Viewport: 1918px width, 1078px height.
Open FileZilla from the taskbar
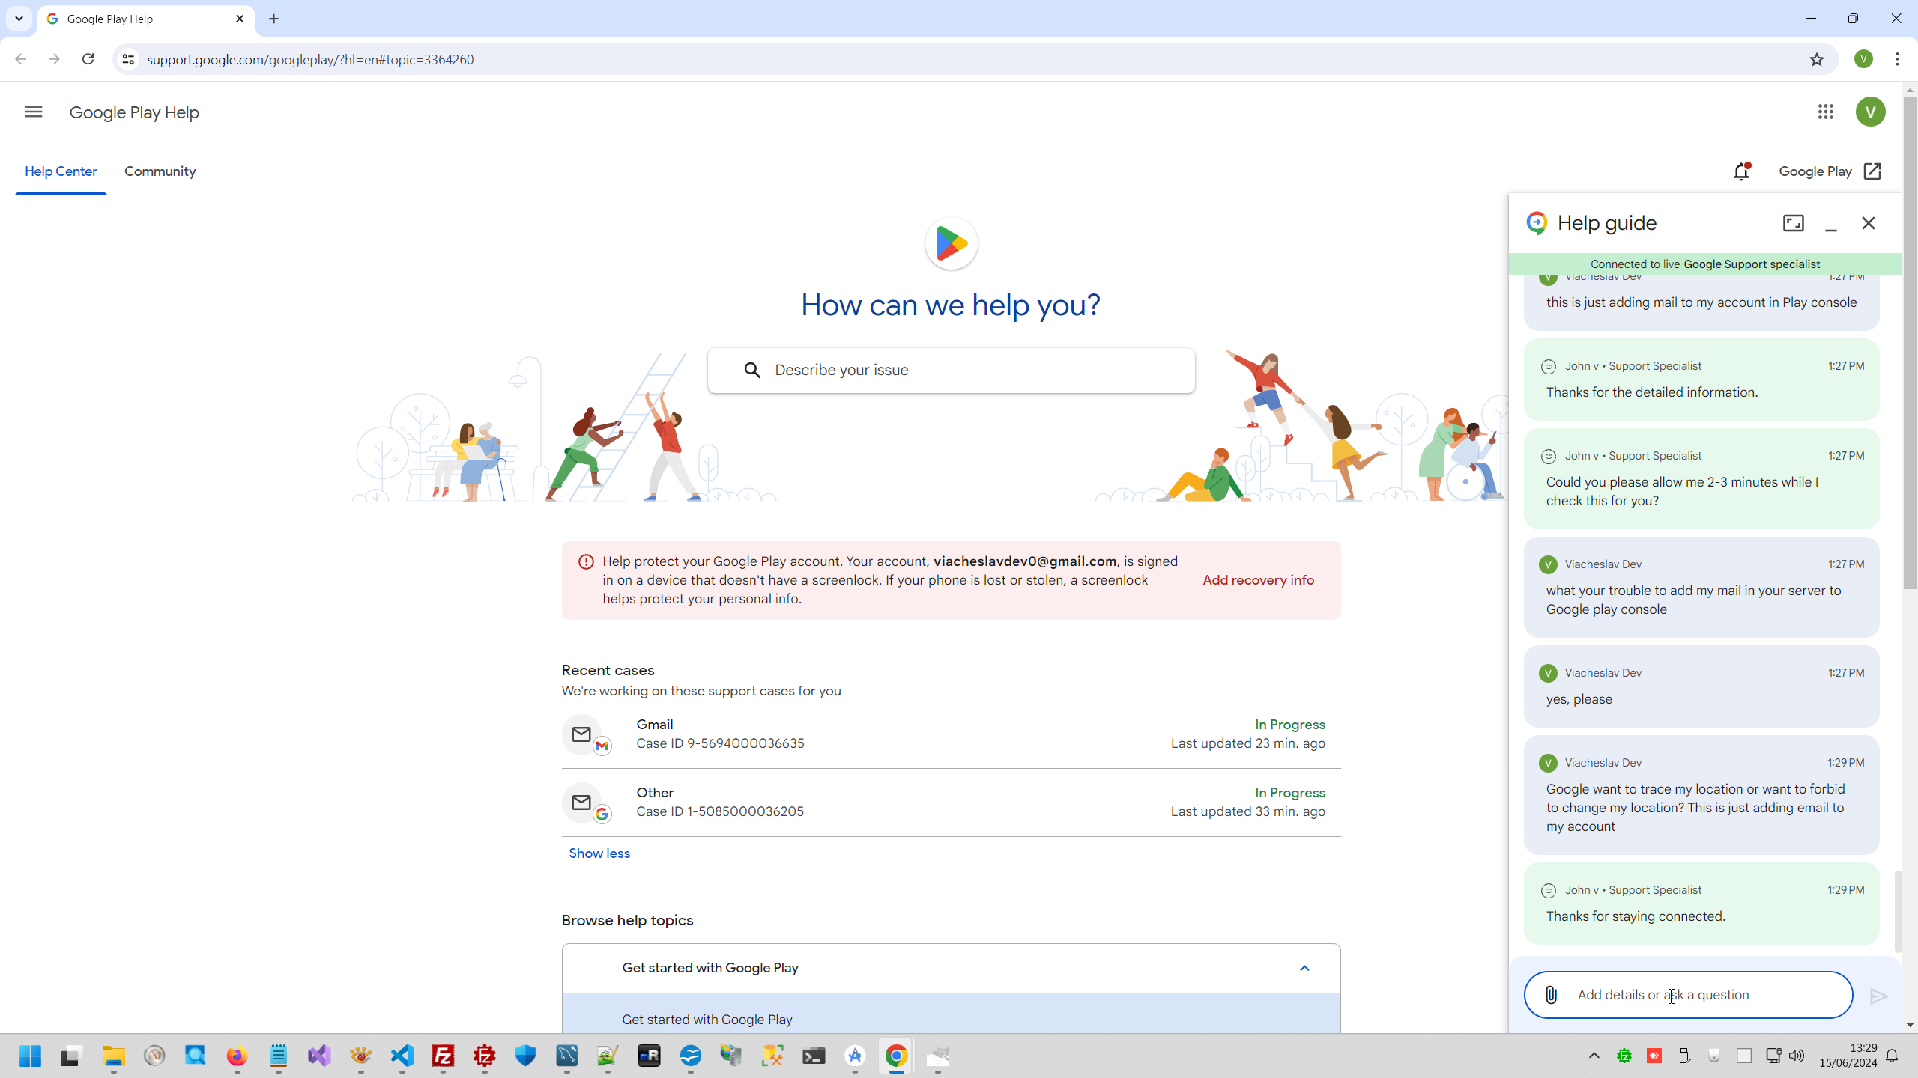click(444, 1056)
